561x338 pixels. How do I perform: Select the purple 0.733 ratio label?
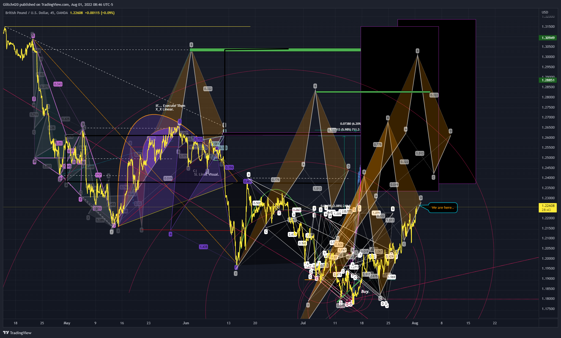point(198,139)
